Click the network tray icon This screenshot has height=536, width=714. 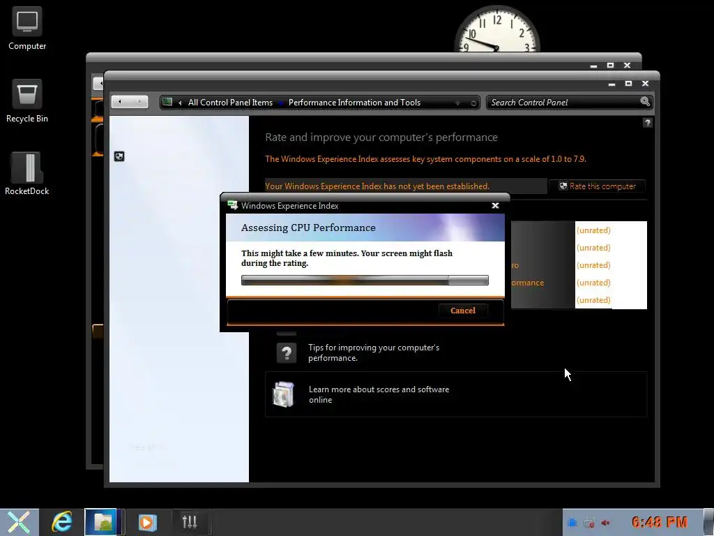588,522
